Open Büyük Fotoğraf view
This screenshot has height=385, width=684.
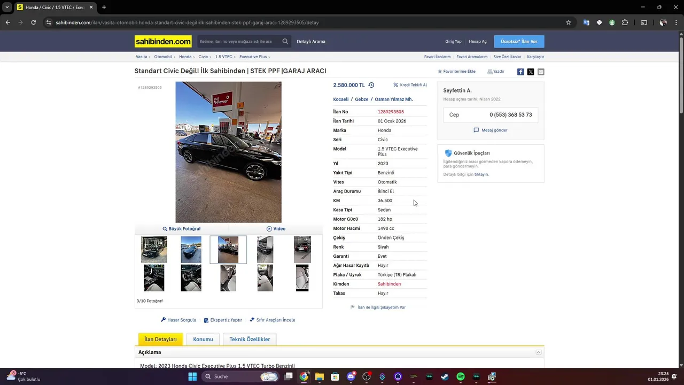pyautogui.click(x=182, y=229)
